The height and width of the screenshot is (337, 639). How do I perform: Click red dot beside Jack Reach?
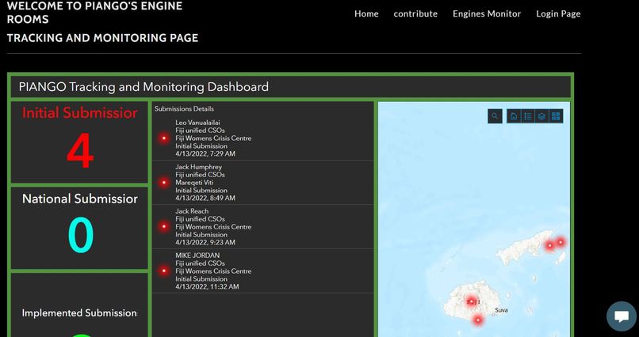(164, 226)
